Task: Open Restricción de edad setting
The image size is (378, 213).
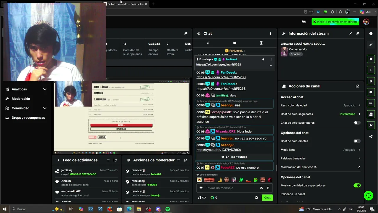Action: click(x=320, y=105)
